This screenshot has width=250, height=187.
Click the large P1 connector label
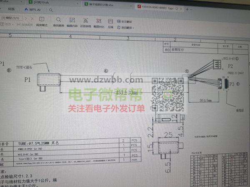click(x=27, y=79)
